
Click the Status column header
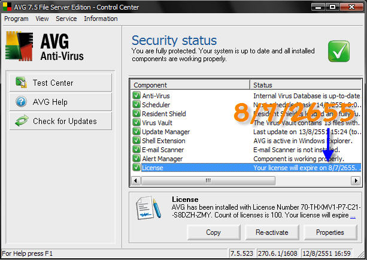[x=306, y=85]
